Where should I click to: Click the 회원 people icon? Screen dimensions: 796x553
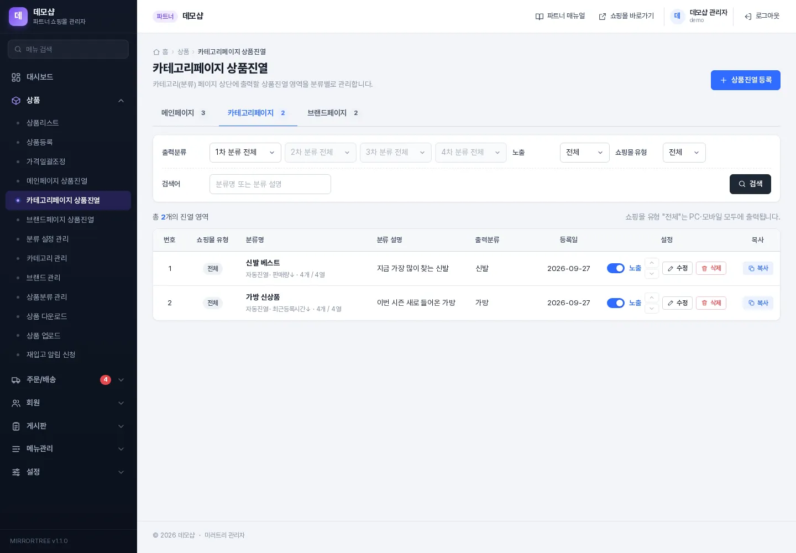(16, 403)
